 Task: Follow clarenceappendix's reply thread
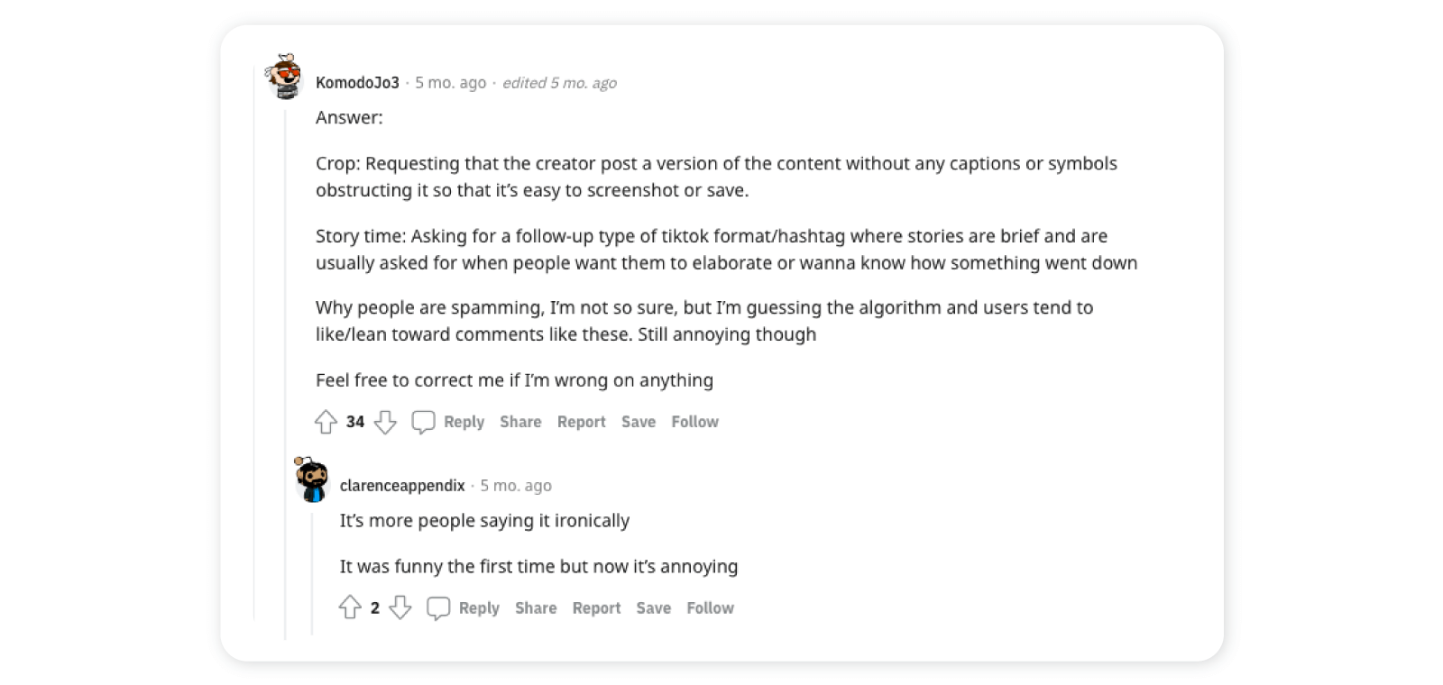[710, 607]
